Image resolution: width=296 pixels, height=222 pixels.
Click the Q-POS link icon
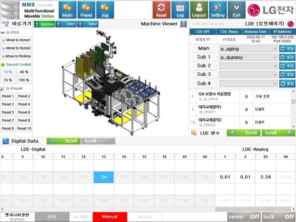point(2,33)
